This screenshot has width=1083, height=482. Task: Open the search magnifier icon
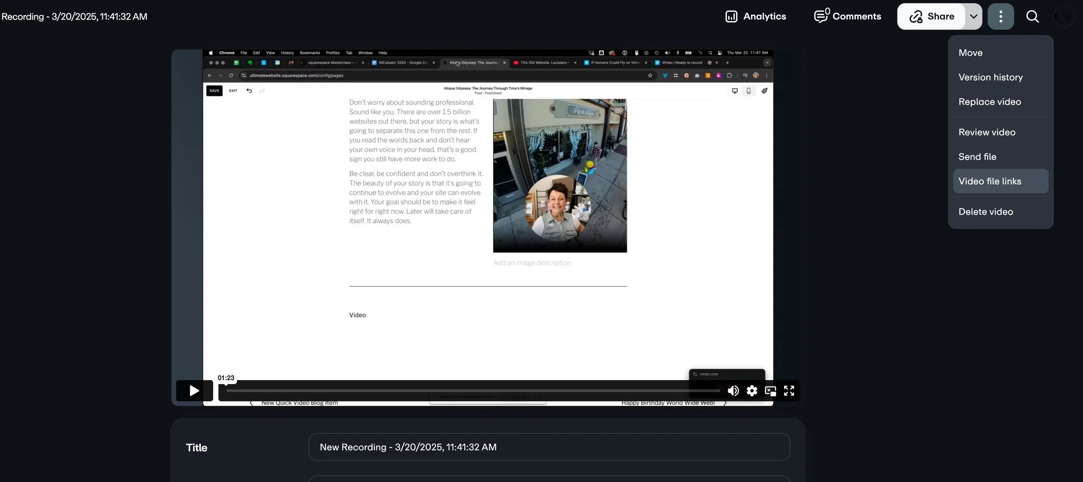(1032, 16)
